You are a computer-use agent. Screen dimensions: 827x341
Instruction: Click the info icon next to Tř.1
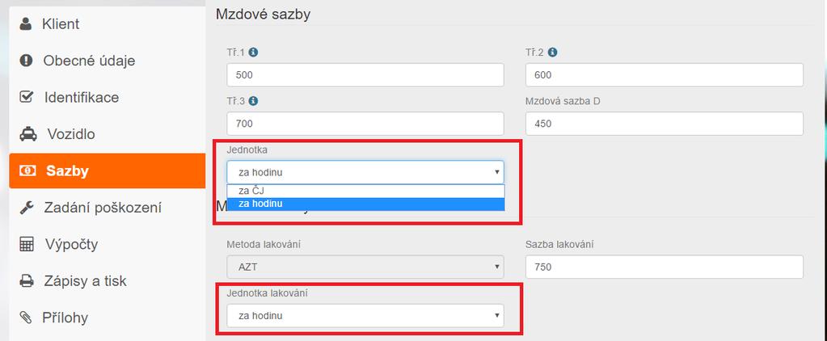pos(253,53)
